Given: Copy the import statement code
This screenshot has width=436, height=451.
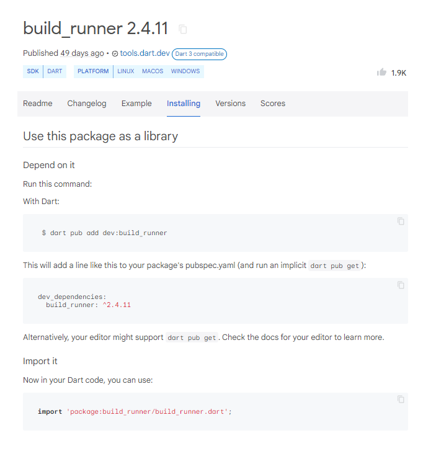Looking at the screenshot, I should pyautogui.click(x=401, y=400).
